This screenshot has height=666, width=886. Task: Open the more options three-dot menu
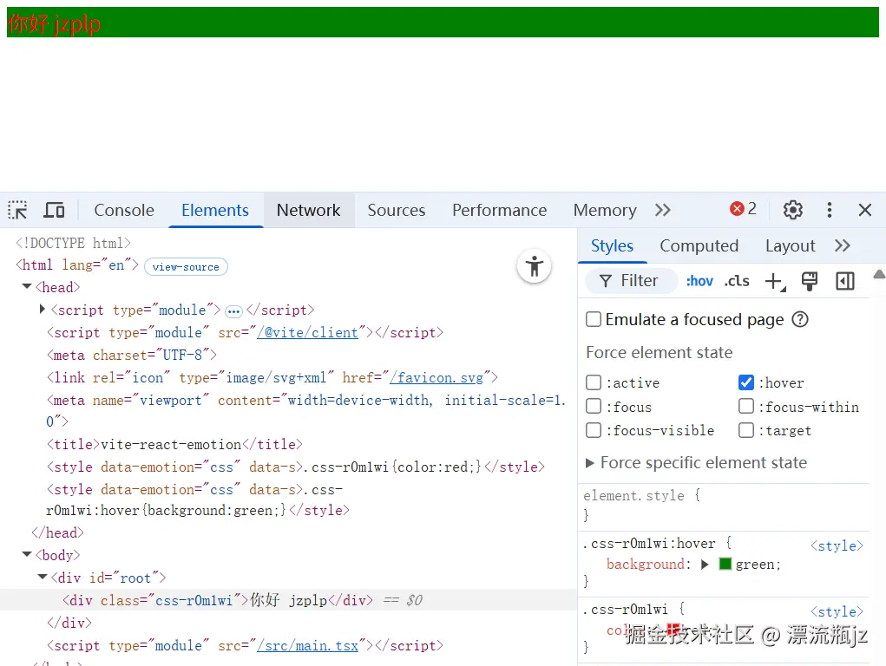829,210
